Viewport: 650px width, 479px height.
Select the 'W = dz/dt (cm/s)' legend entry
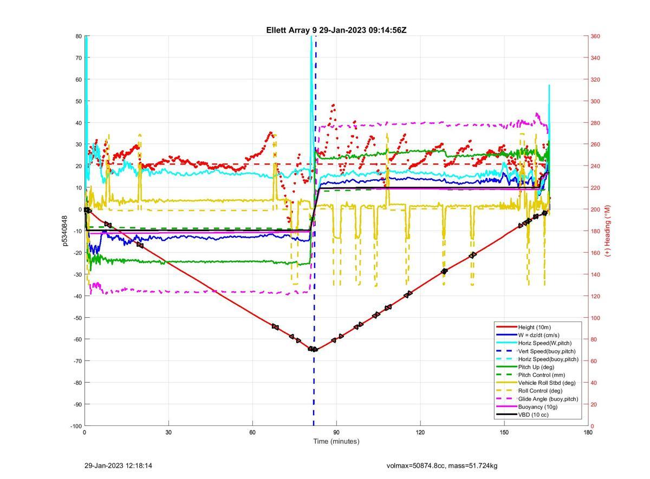(538, 335)
